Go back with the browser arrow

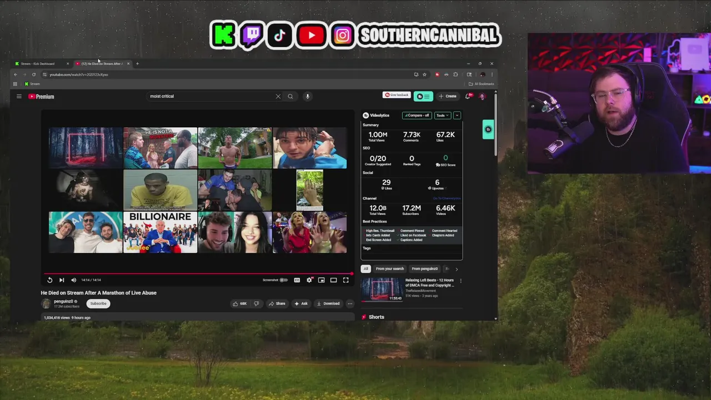pyautogui.click(x=16, y=74)
